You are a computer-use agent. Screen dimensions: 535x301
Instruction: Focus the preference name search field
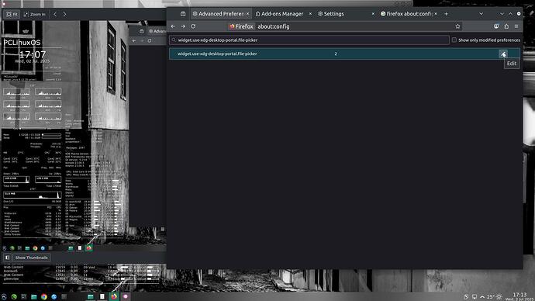[x=309, y=40]
